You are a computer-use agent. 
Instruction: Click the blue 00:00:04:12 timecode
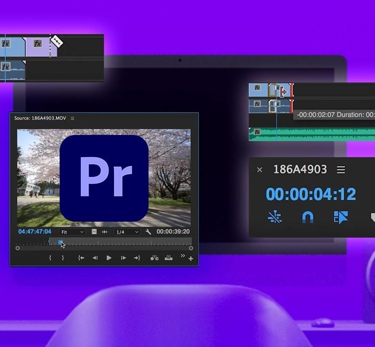click(x=311, y=194)
